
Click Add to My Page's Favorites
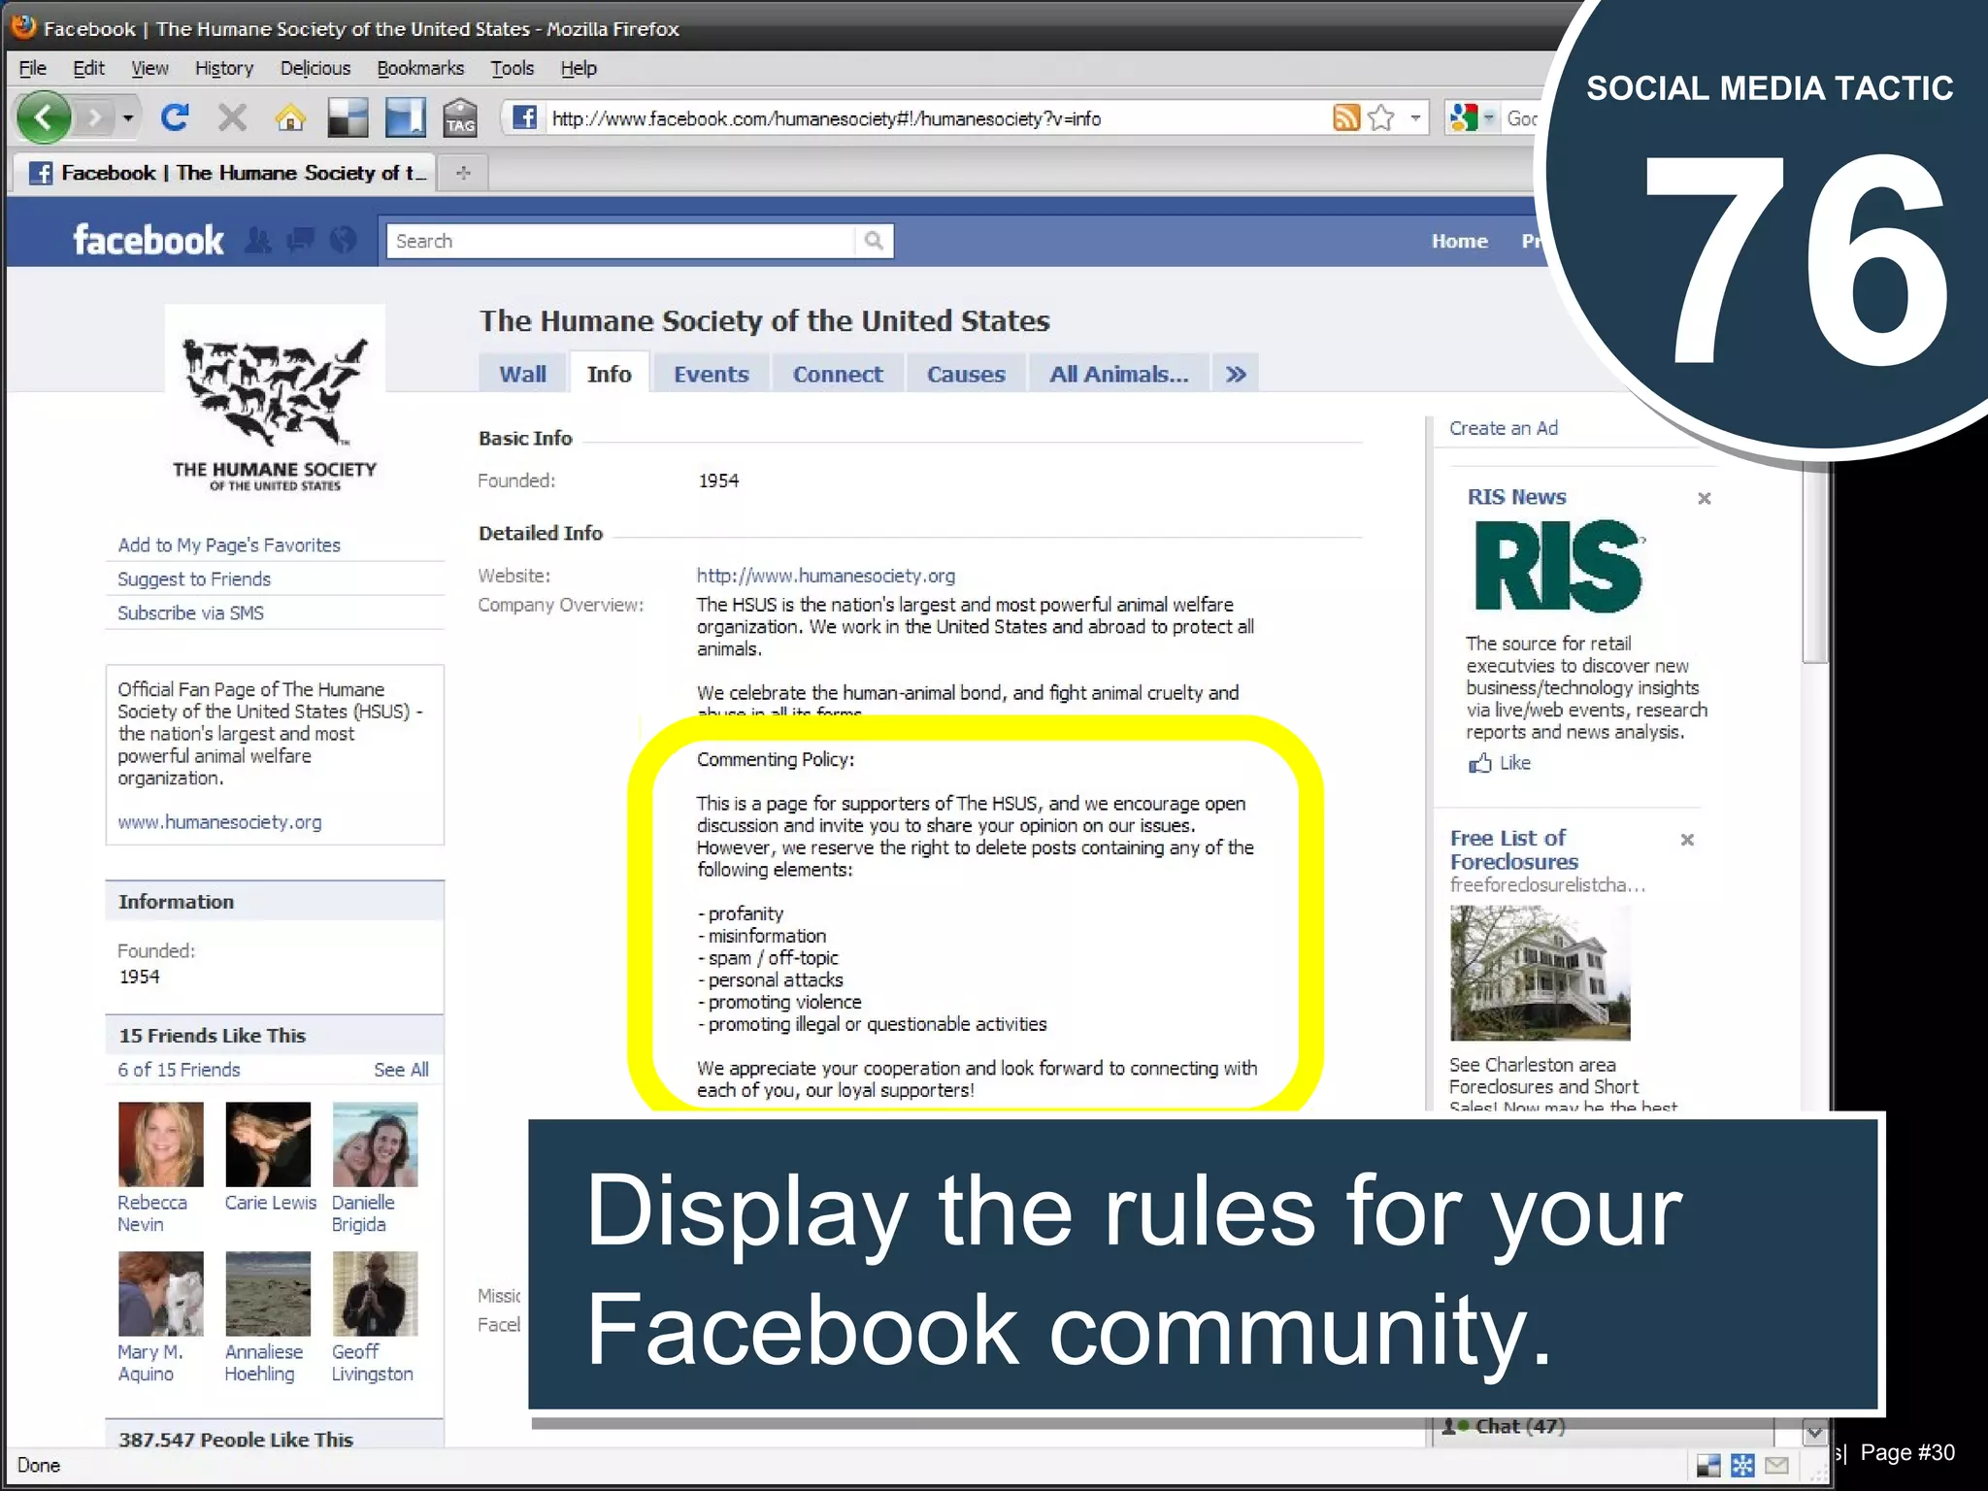(x=229, y=545)
